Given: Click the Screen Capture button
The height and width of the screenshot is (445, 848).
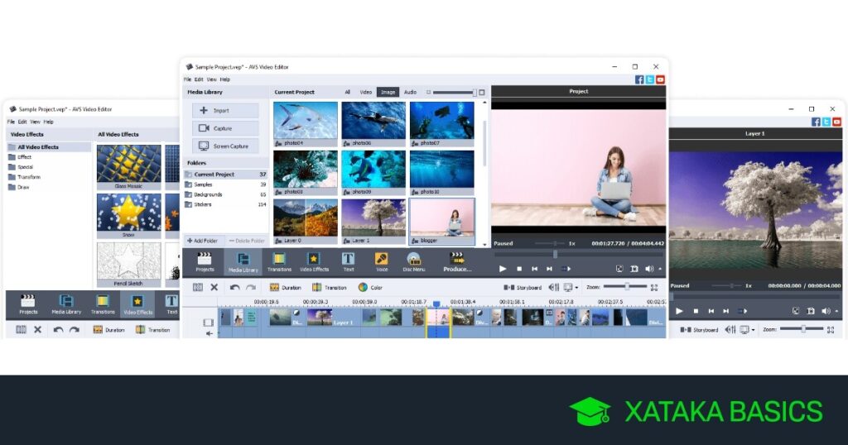Looking at the screenshot, I should point(225,146).
